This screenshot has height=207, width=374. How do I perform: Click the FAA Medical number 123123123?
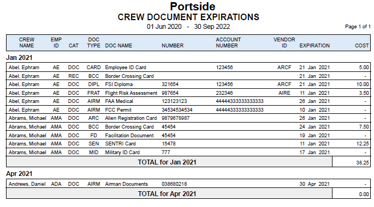174,101
